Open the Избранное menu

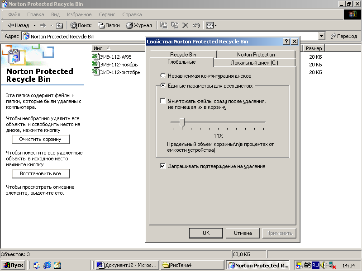point(79,14)
